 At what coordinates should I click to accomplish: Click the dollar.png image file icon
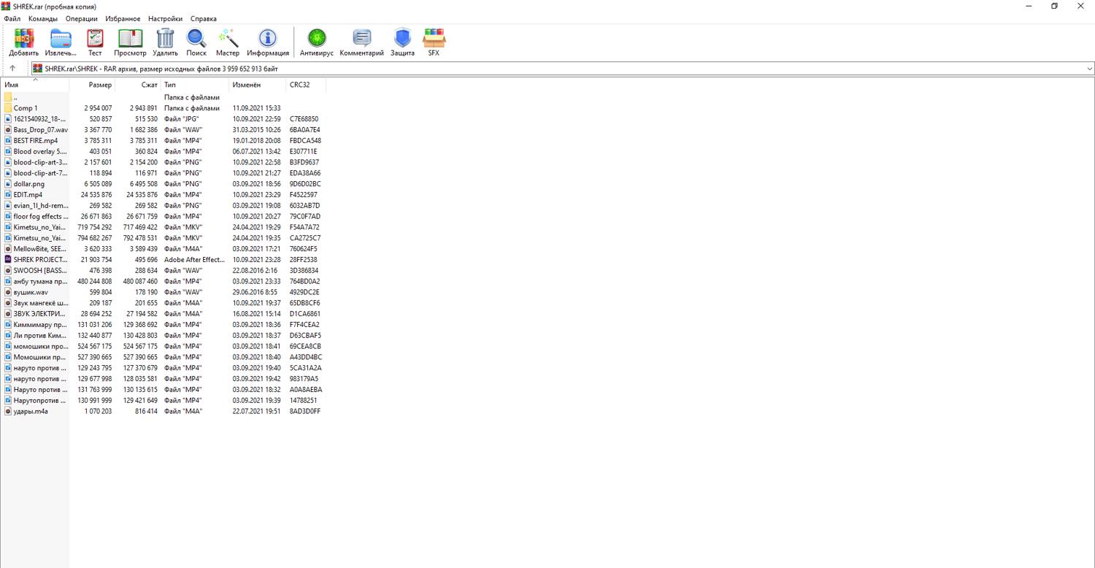[8, 184]
